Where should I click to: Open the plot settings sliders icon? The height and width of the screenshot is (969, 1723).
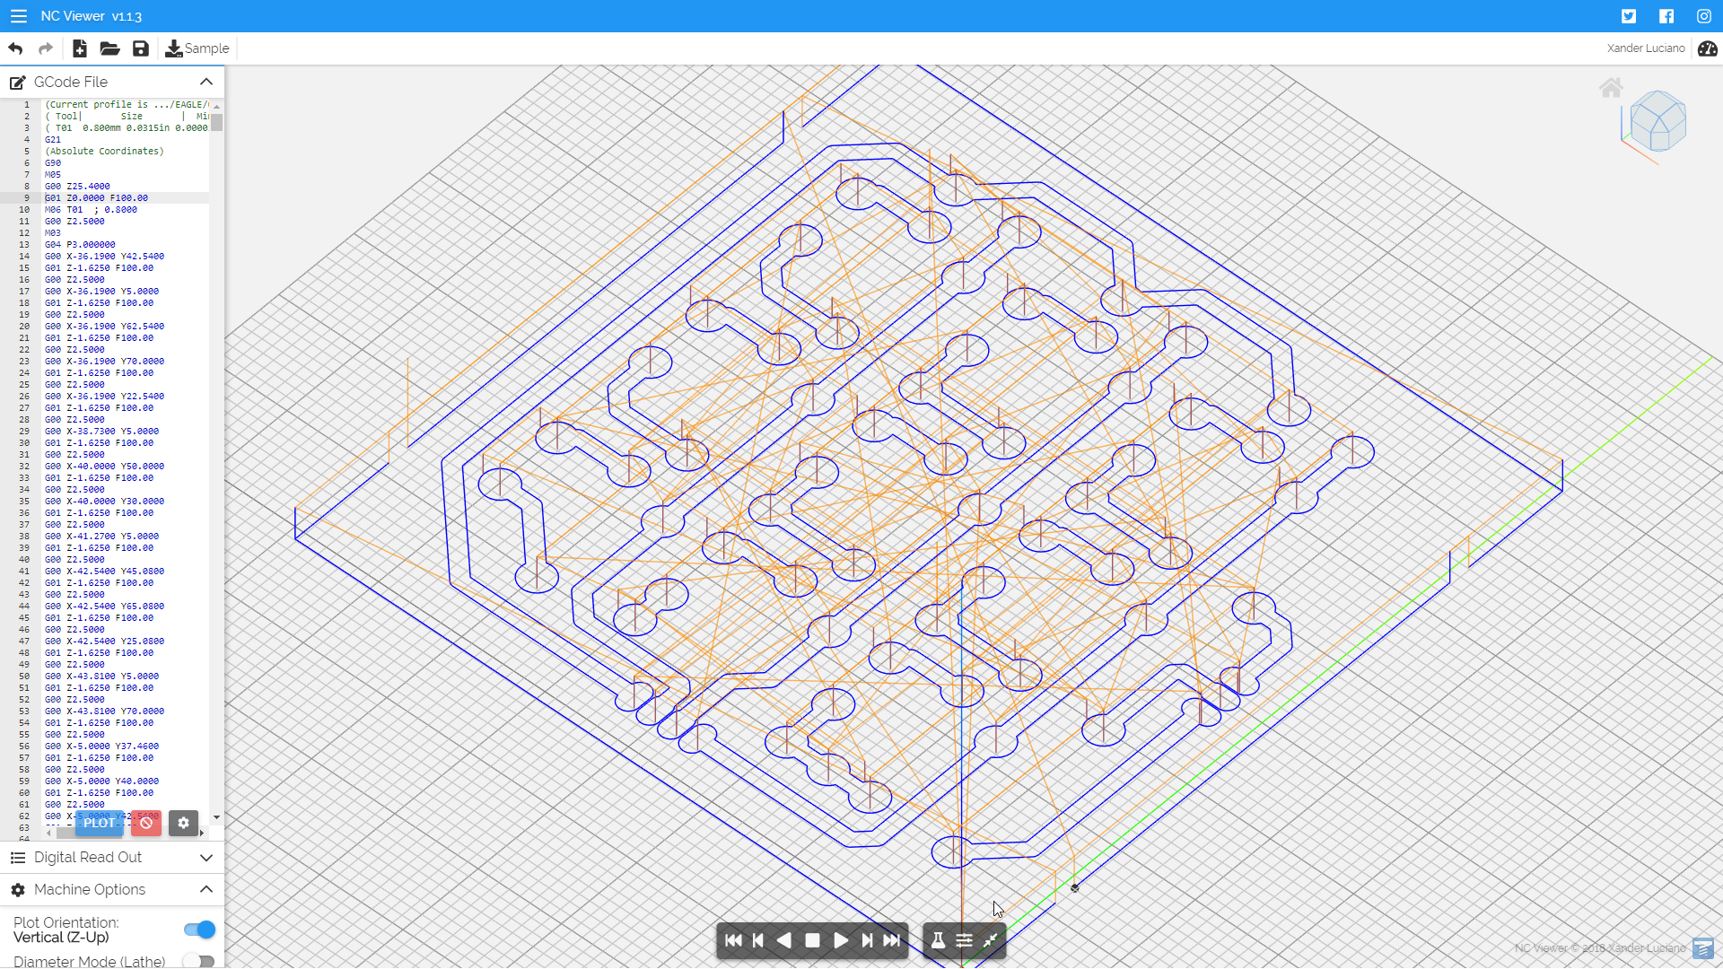point(964,940)
